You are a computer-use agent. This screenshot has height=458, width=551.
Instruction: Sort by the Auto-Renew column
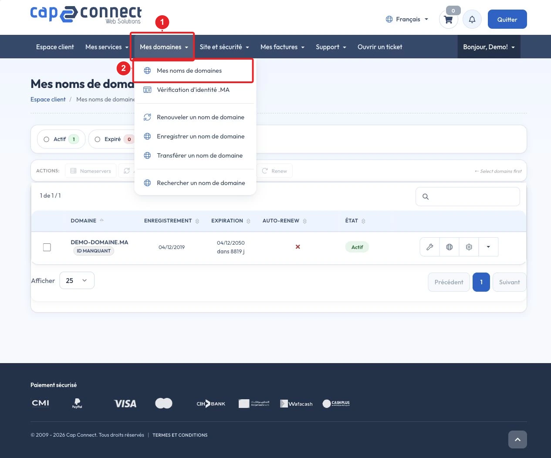click(284, 221)
